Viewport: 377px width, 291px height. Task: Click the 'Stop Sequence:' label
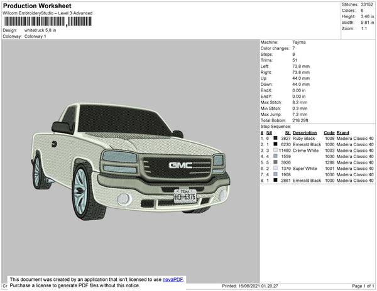[276, 127]
